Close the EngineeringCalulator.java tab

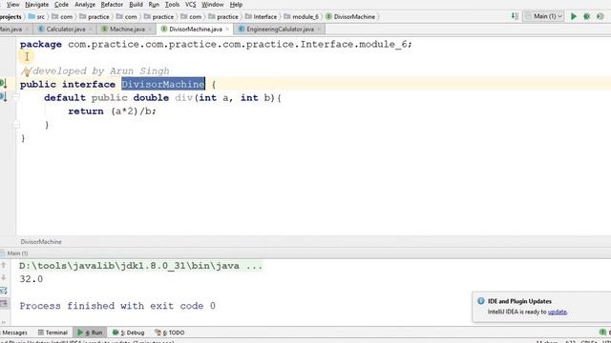(319, 30)
